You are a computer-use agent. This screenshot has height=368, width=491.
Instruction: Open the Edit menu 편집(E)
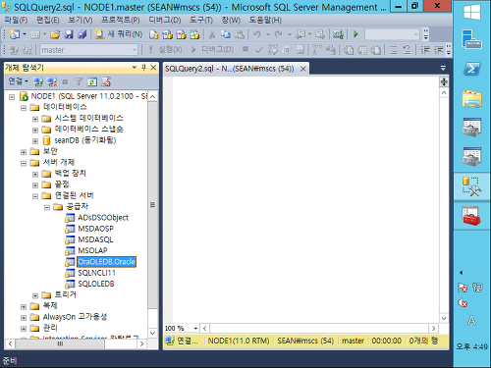tap(48, 21)
